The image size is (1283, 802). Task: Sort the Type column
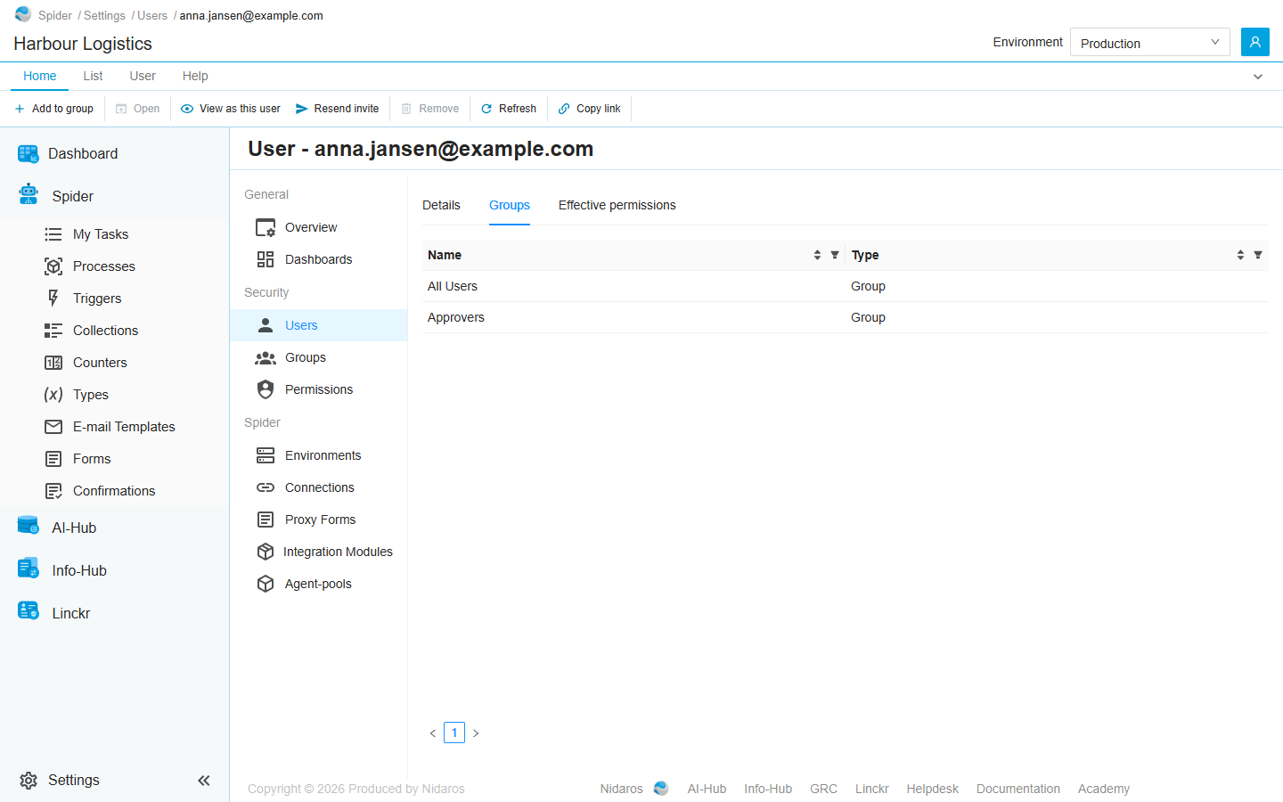click(x=1240, y=255)
